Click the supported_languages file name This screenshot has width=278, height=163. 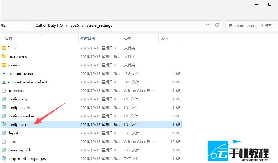27,159
